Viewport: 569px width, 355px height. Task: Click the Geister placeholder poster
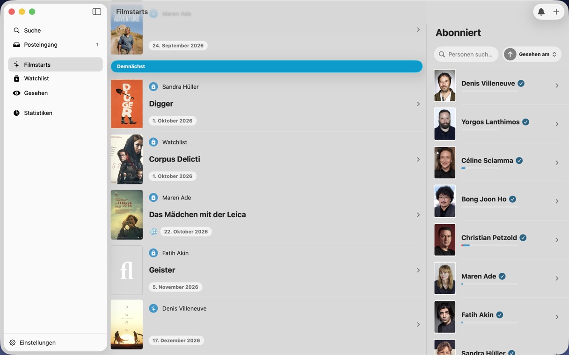click(127, 270)
